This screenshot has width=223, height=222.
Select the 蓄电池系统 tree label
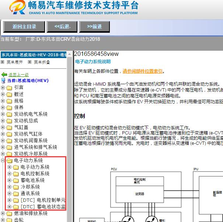tap(32, 180)
